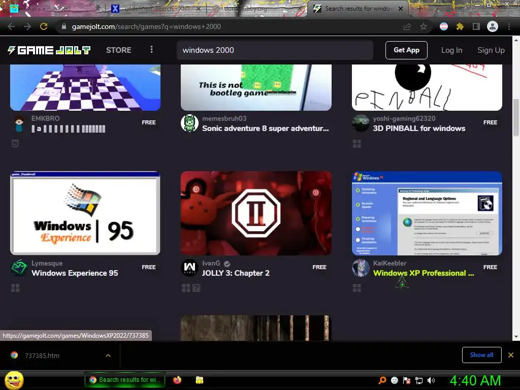Click the 3D PINBALL for windows title
This screenshot has width=520, height=390.
pyautogui.click(x=419, y=128)
